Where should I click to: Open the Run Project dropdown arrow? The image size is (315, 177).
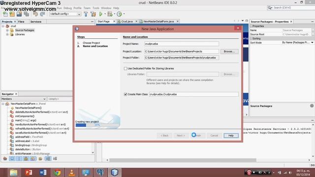tap(105, 14)
